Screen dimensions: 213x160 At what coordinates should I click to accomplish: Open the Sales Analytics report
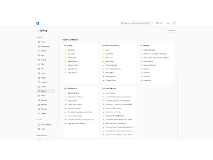73,93
